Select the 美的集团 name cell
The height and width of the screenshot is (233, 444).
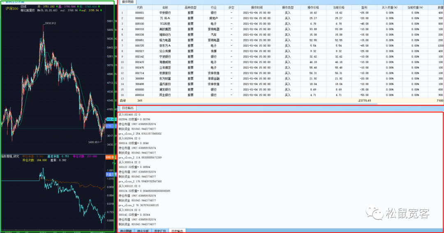point(165,29)
